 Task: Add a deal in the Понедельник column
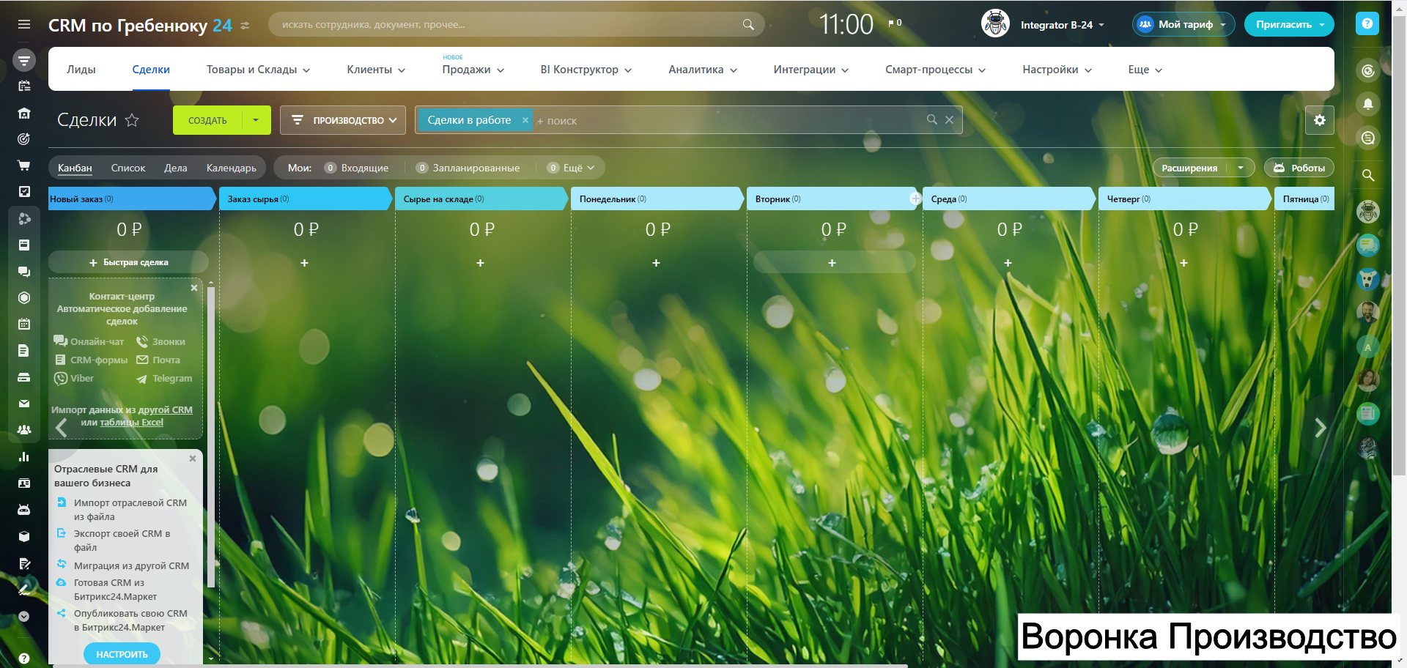click(x=657, y=263)
